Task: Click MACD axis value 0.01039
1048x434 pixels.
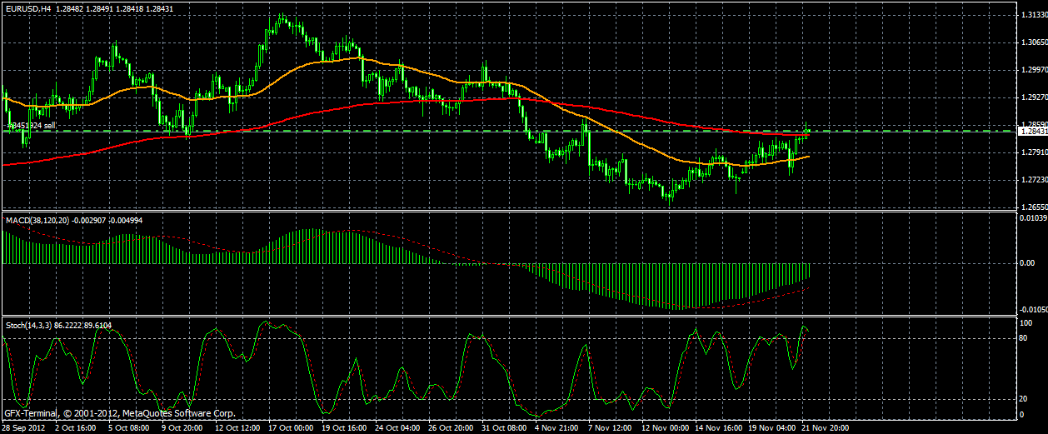Action: [1035, 217]
